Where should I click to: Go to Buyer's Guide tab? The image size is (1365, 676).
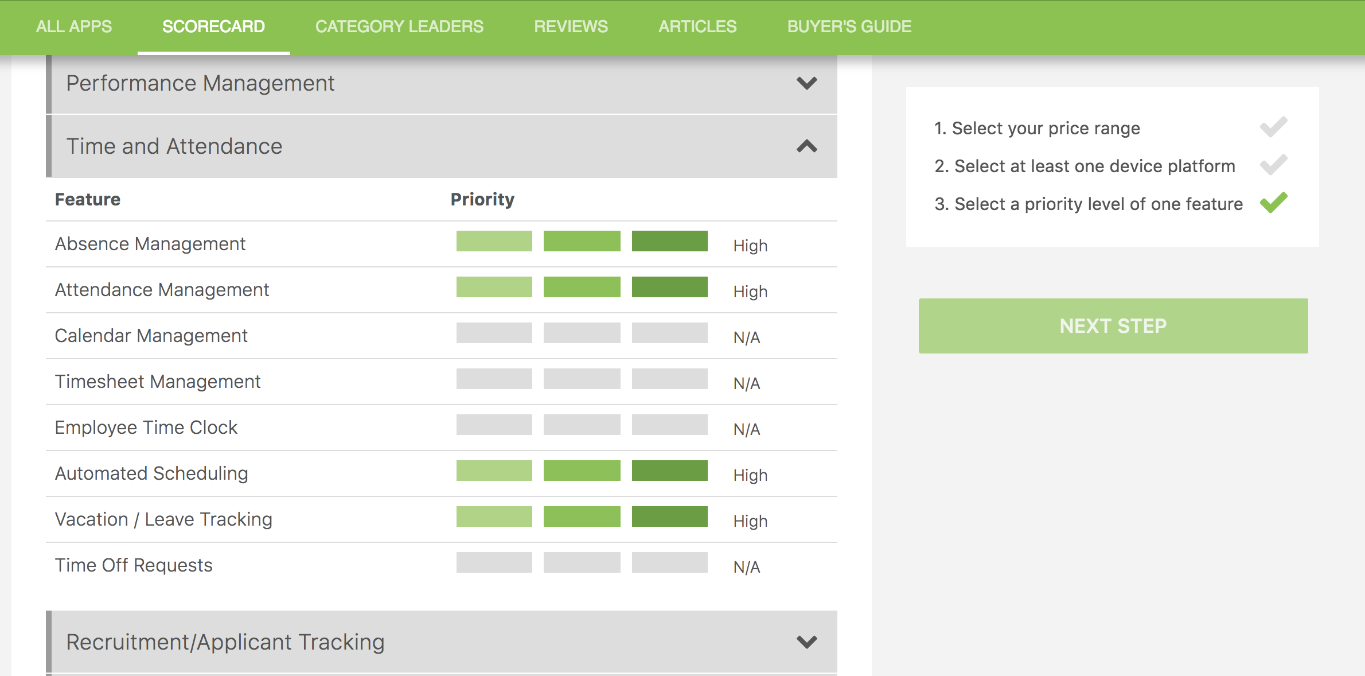849,26
